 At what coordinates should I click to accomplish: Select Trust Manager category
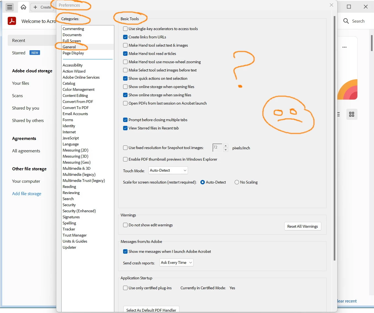click(x=75, y=235)
